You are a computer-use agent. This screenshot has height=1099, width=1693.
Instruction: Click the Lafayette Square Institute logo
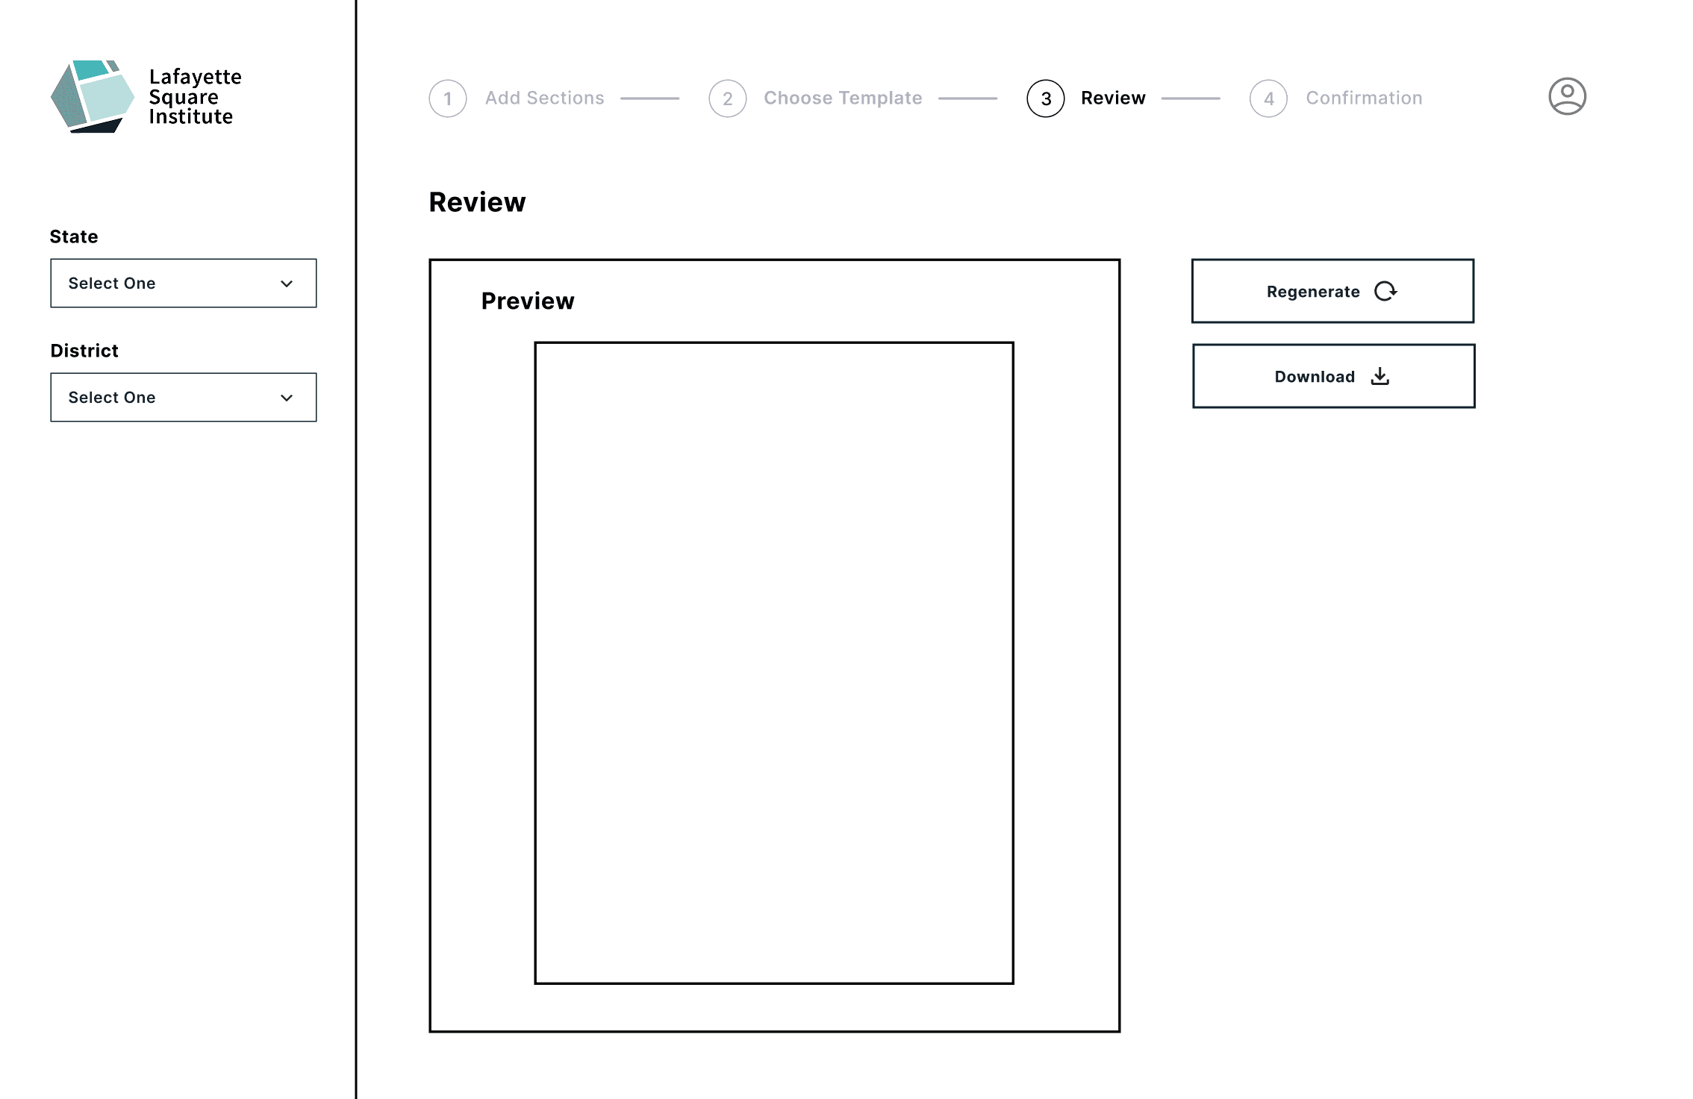tap(92, 97)
